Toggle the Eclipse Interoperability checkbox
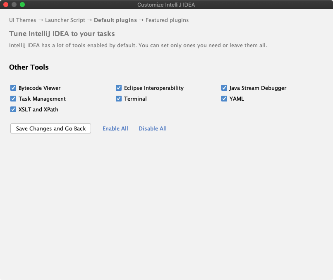 119,88
